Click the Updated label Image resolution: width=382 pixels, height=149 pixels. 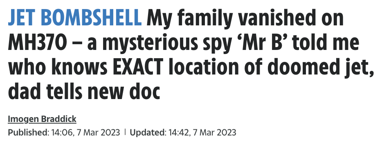[x=147, y=132]
